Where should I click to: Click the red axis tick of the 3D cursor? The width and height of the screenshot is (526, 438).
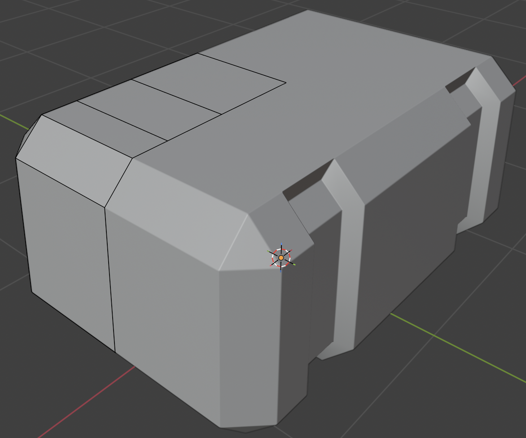click(292, 250)
